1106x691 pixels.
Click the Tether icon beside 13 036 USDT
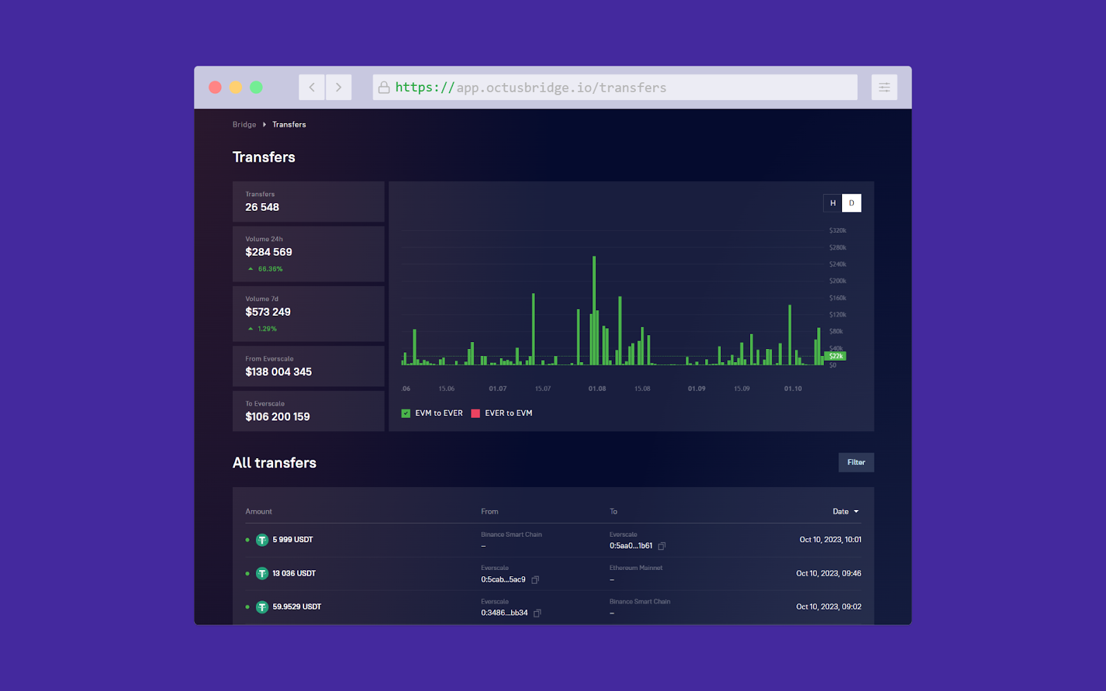(x=262, y=574)
